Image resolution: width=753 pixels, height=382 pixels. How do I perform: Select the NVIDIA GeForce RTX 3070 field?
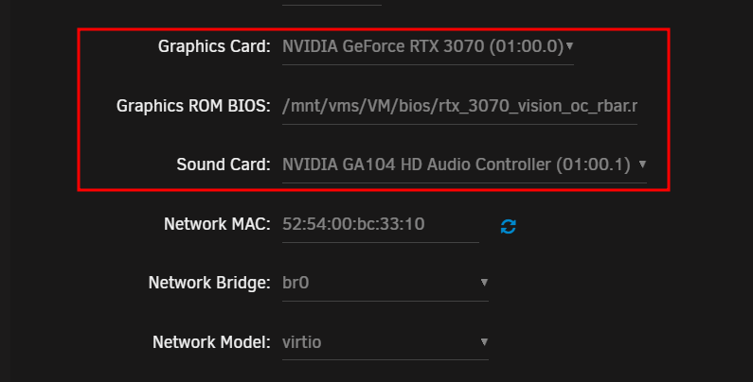[428, 46]
